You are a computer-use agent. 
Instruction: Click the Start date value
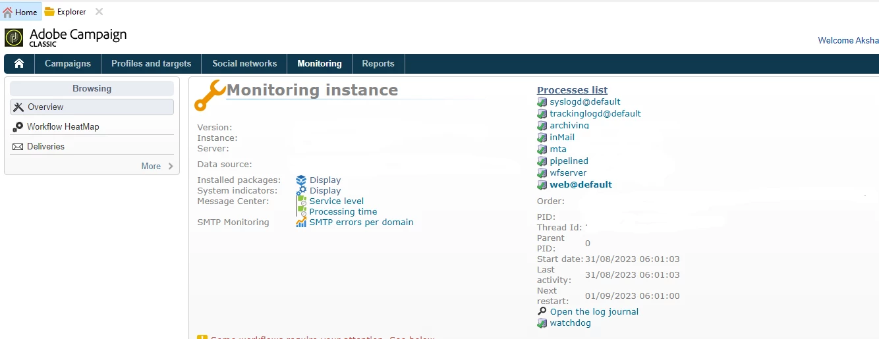(633, 259)
